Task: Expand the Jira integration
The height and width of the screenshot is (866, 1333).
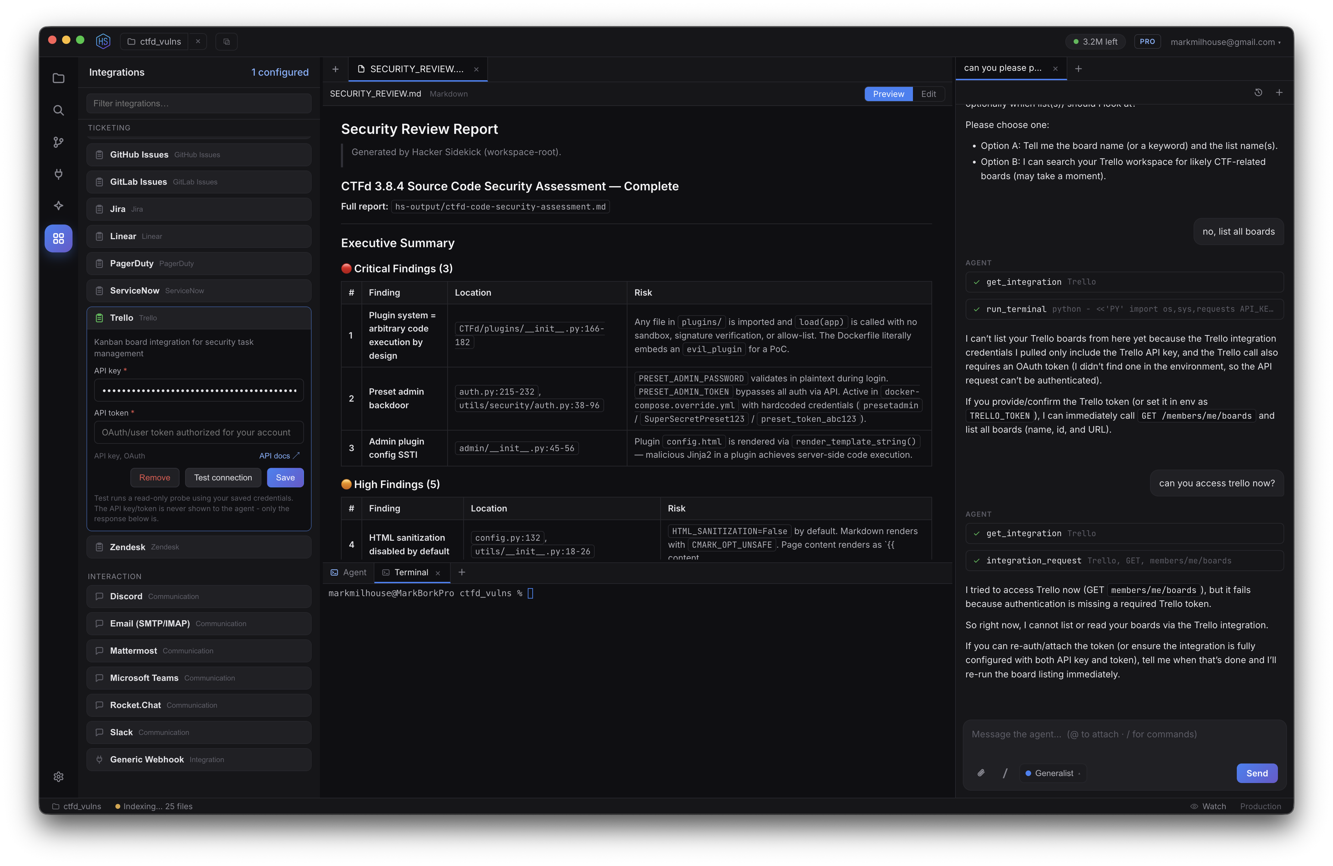Action: (x=199, y=209)
